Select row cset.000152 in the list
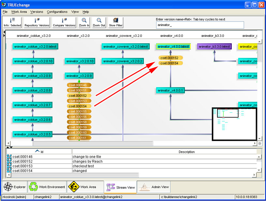266x201 pixels. pyautogui.click(x=132, y=161)
